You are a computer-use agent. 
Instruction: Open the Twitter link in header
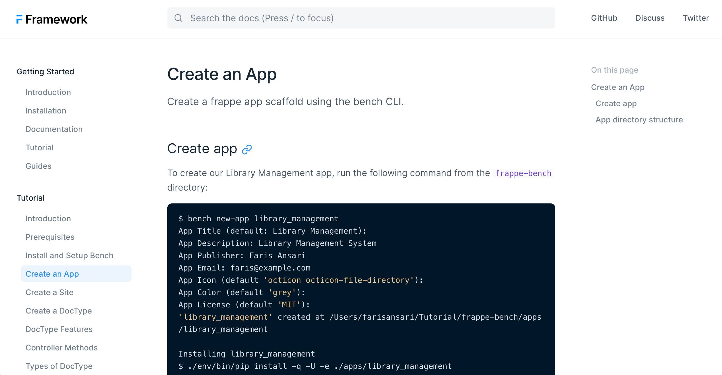[x=695, y=18]
